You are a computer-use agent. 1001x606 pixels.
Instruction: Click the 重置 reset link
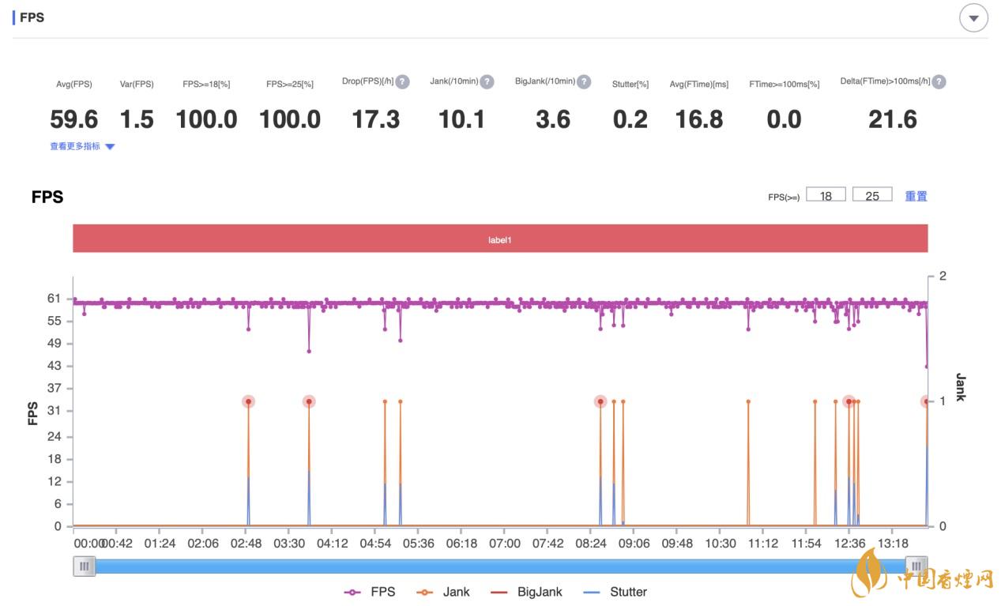(x=916, y=196)
